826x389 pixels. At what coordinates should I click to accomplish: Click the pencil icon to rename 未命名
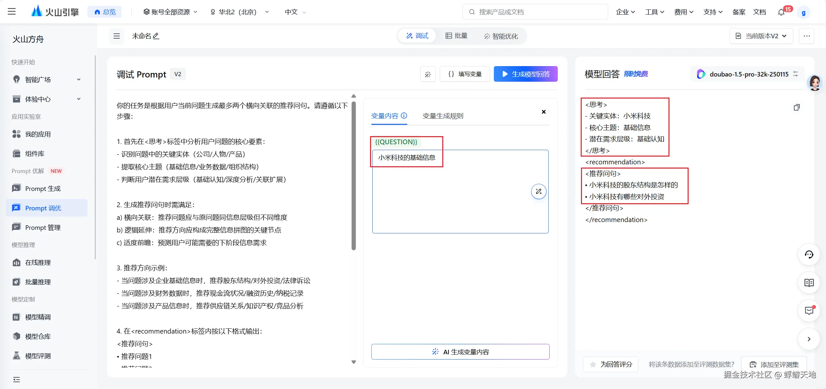[x=156, y=36]
